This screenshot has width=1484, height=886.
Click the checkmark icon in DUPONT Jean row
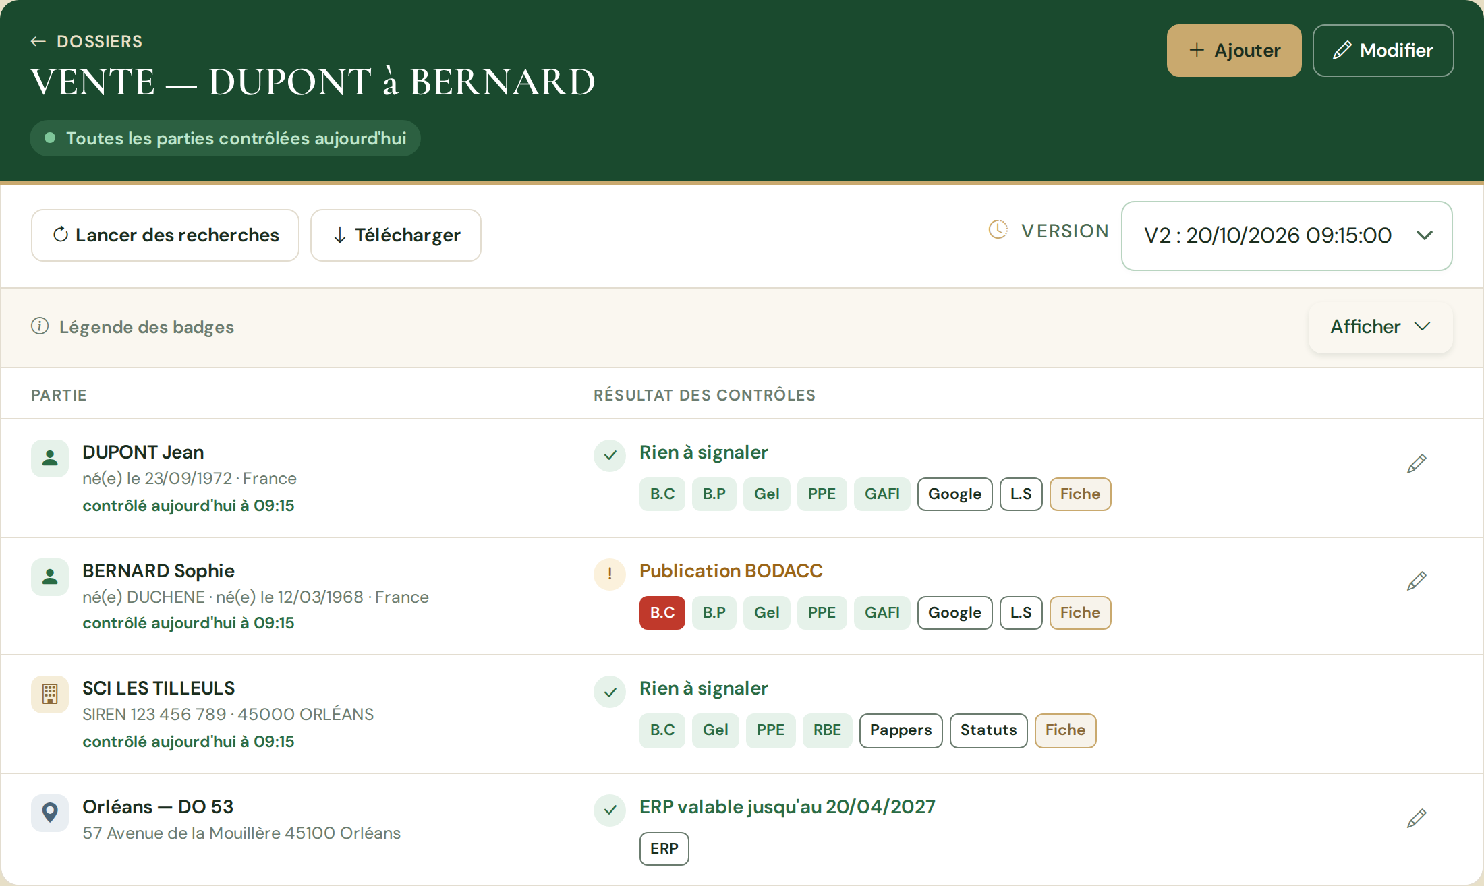(610, 456)
